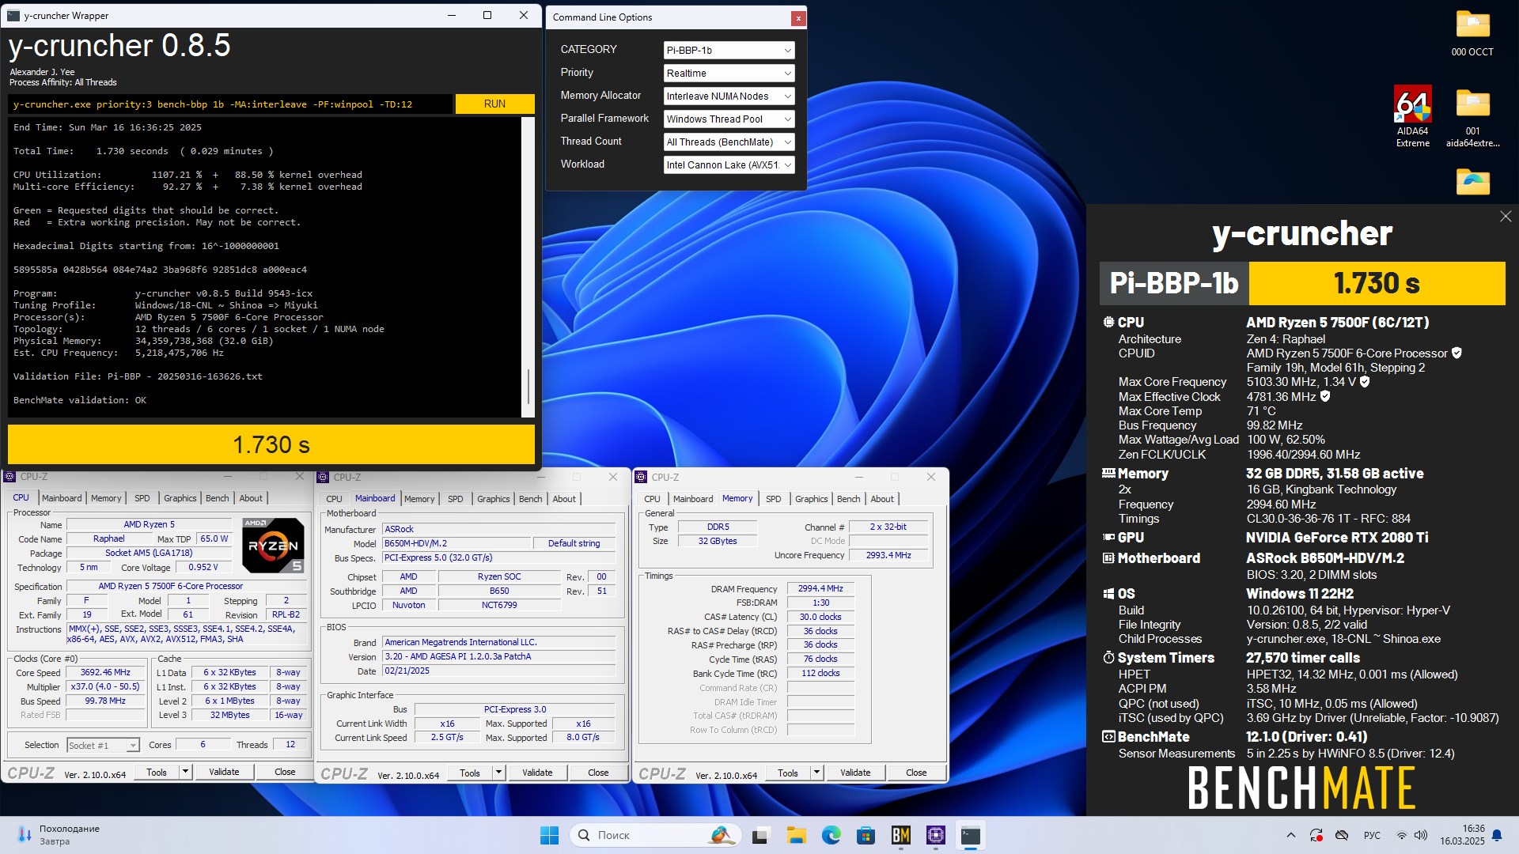Click the shield beside Max Effective Clock

point(1325,396)
